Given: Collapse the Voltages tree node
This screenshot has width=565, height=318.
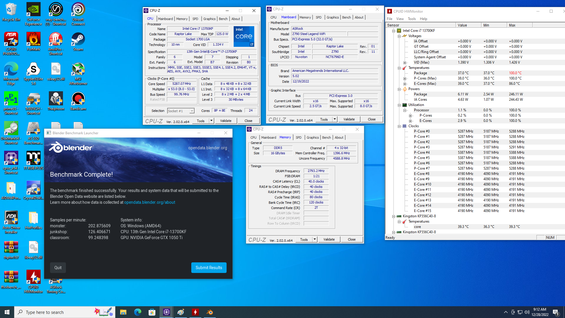Looking at the screenshot, I should (399, 36).
